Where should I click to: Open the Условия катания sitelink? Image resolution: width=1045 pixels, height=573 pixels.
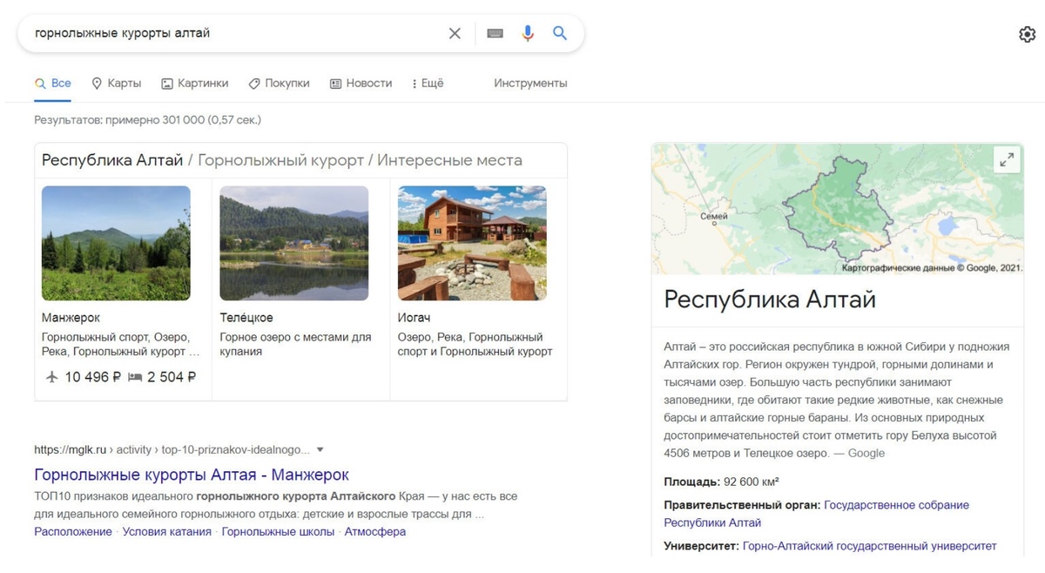[167, 531]
